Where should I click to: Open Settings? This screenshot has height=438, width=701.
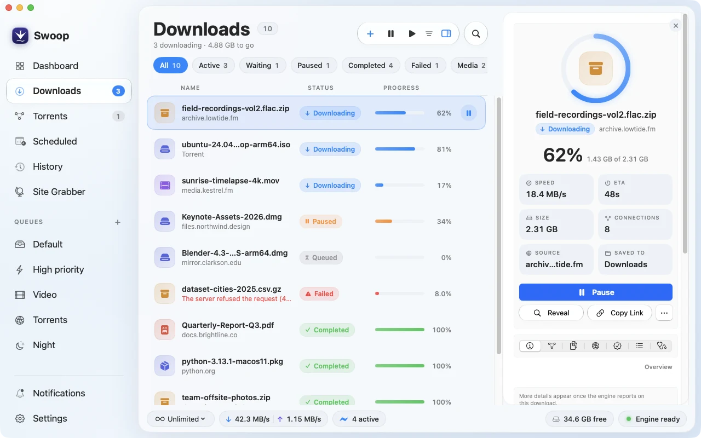(69, 418)
